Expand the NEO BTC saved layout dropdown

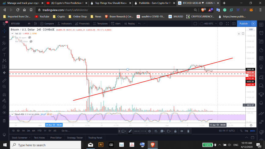[216, 24]
